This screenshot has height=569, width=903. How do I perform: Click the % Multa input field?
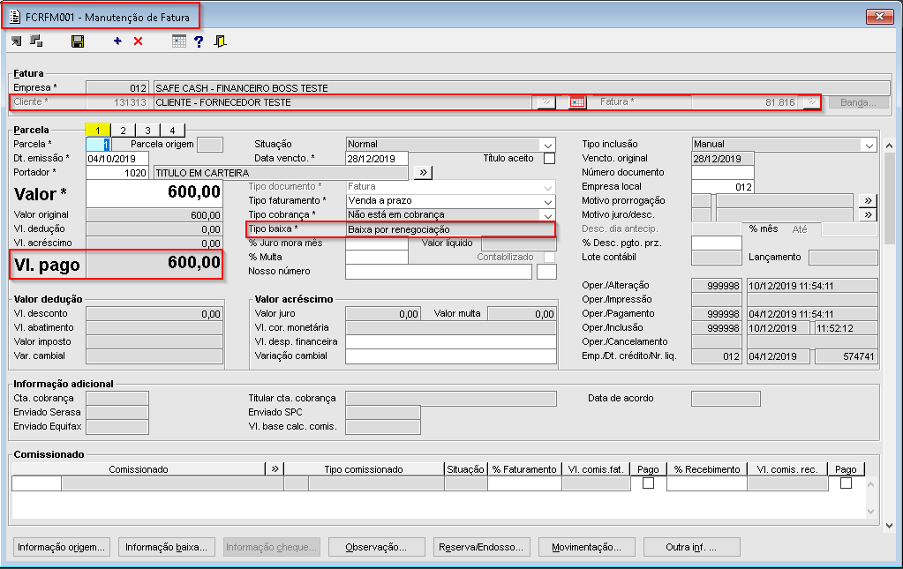(x=377, y=258)
